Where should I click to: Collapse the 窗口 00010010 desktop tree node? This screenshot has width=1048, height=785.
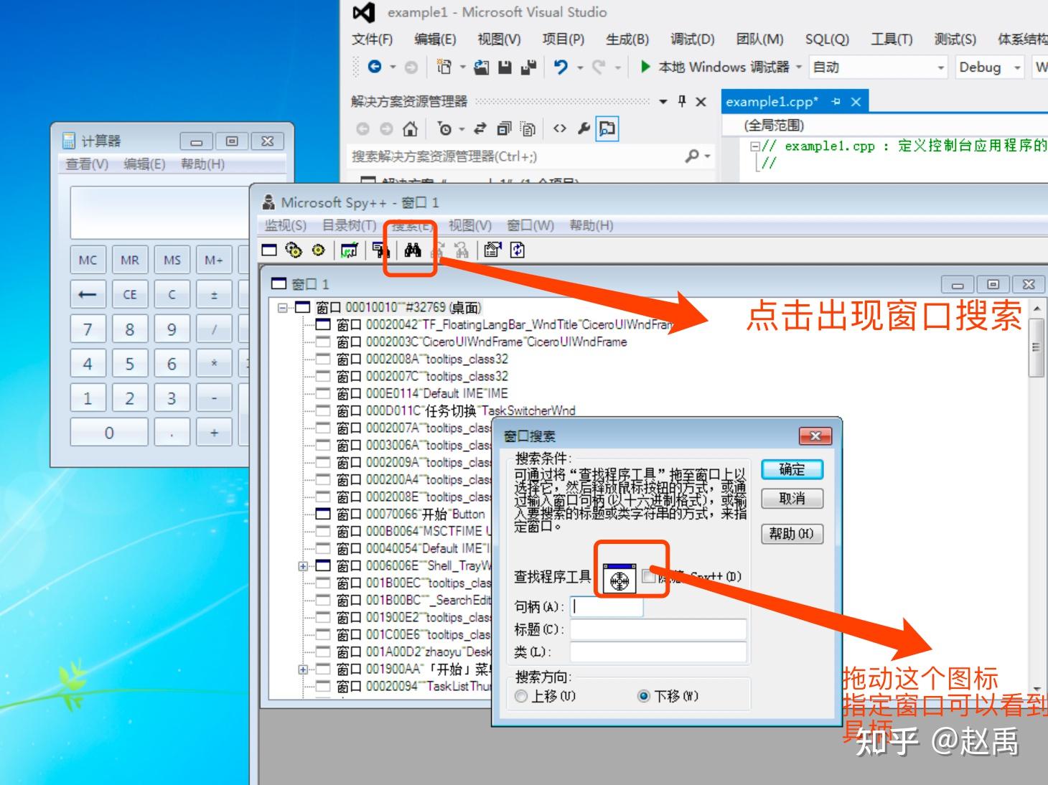283,308
